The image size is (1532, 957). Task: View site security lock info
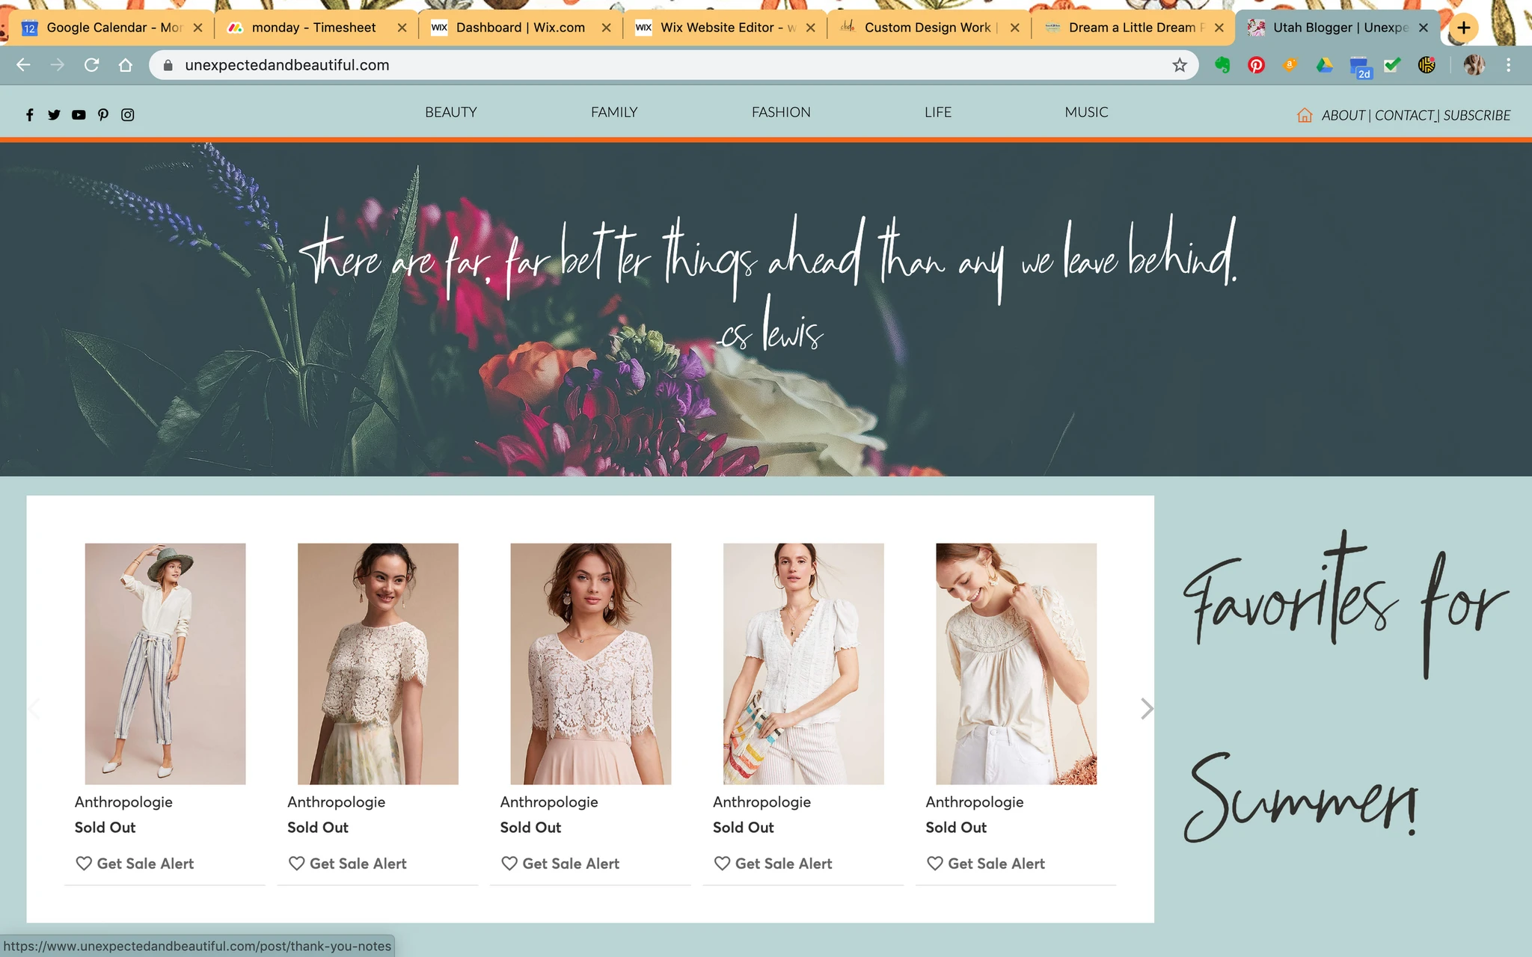click(x=168, y=65)
